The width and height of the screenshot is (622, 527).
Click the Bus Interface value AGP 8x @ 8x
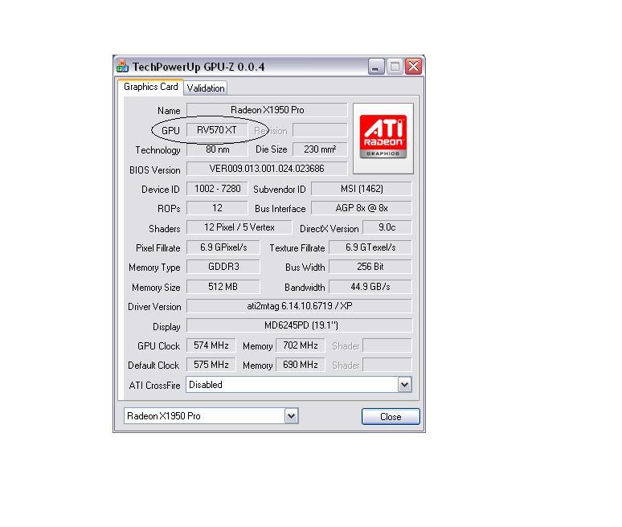(x=362, y=208)
